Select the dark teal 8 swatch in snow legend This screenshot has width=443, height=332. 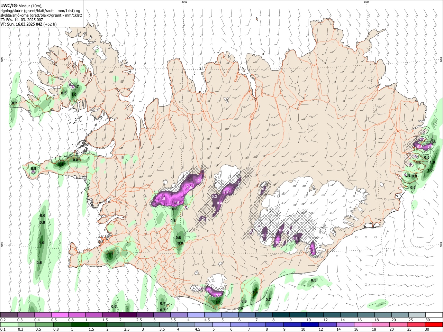click(x=281, y=315)
